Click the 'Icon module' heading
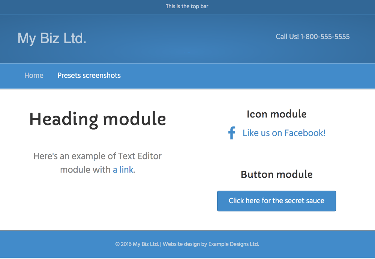The height and width of the screenshot is (259, 375). tap(276, 114)
